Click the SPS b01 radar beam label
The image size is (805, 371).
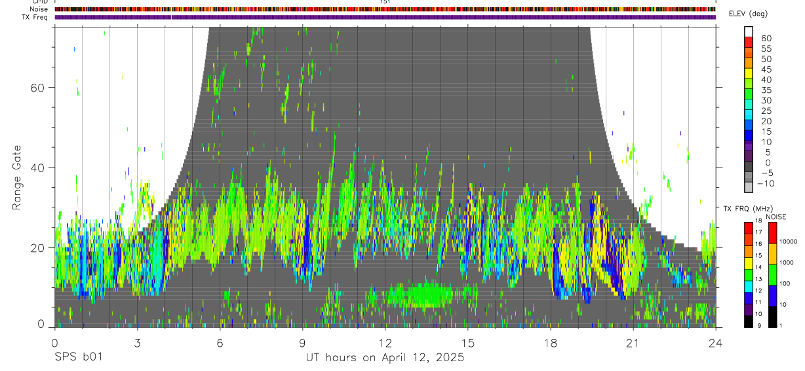pyautogui.click(x=78, y=357)
